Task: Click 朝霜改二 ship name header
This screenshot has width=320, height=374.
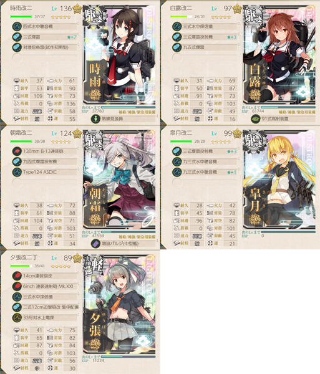Action: click(21, 133)
